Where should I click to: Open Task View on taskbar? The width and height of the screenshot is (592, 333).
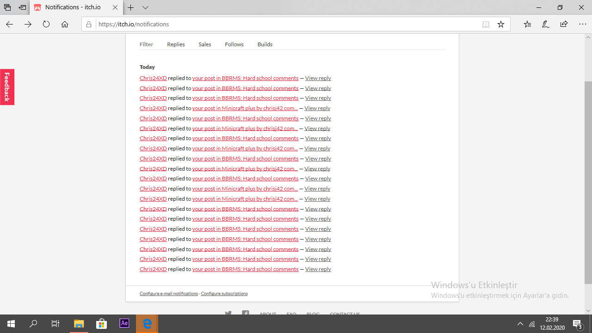[55, 324]
